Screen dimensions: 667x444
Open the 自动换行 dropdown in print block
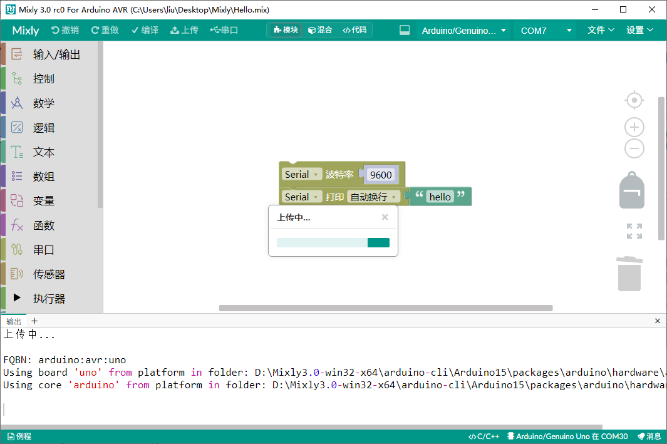(x=373, y=197)
